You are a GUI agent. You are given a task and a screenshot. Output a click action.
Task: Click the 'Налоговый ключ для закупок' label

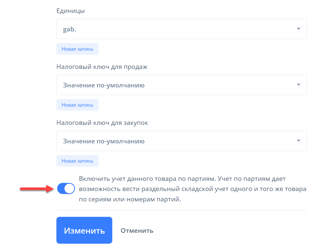[102, 123]
